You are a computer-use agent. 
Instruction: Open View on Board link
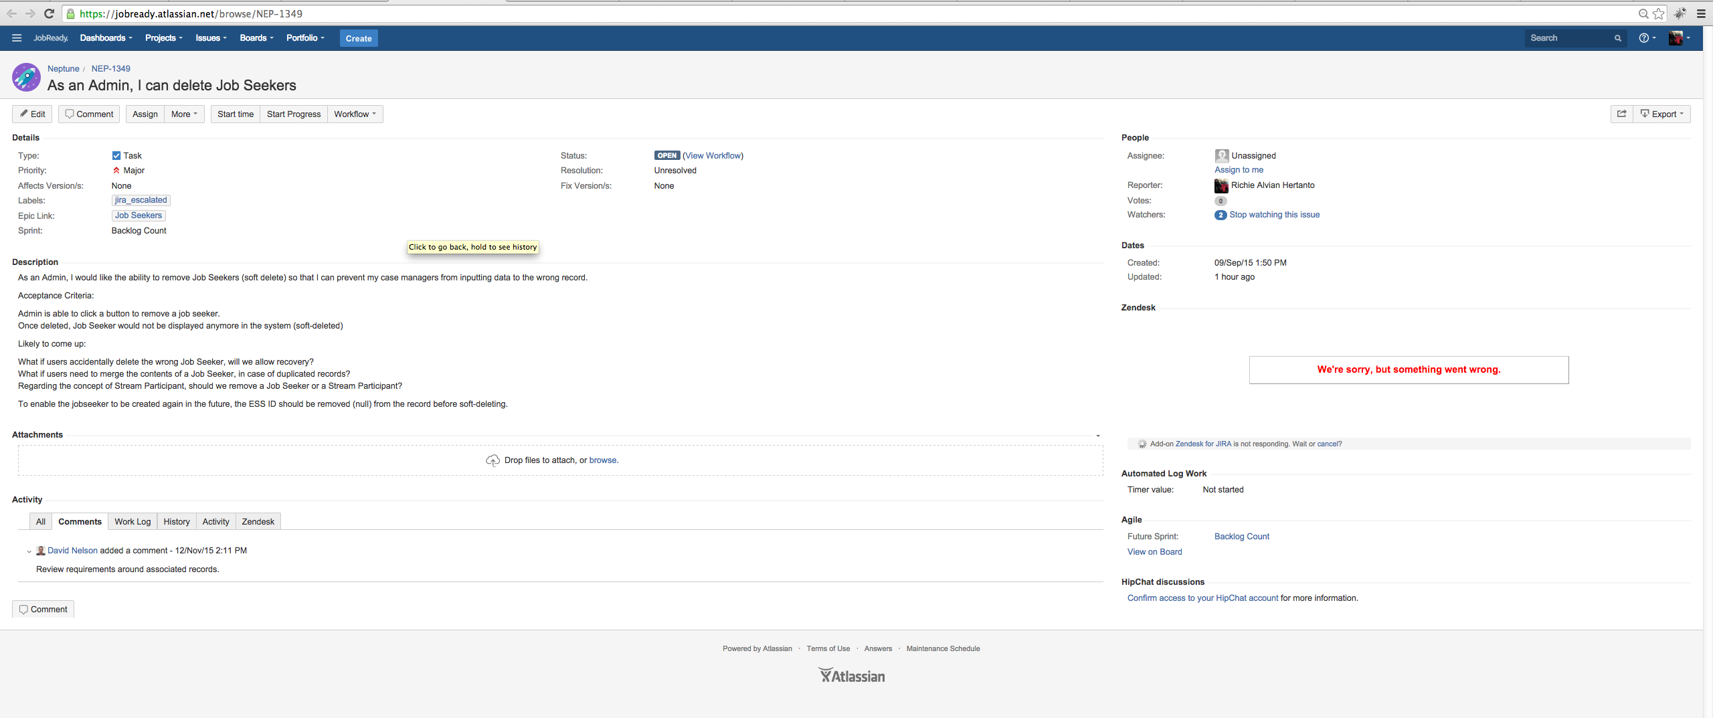[1155, 552]
